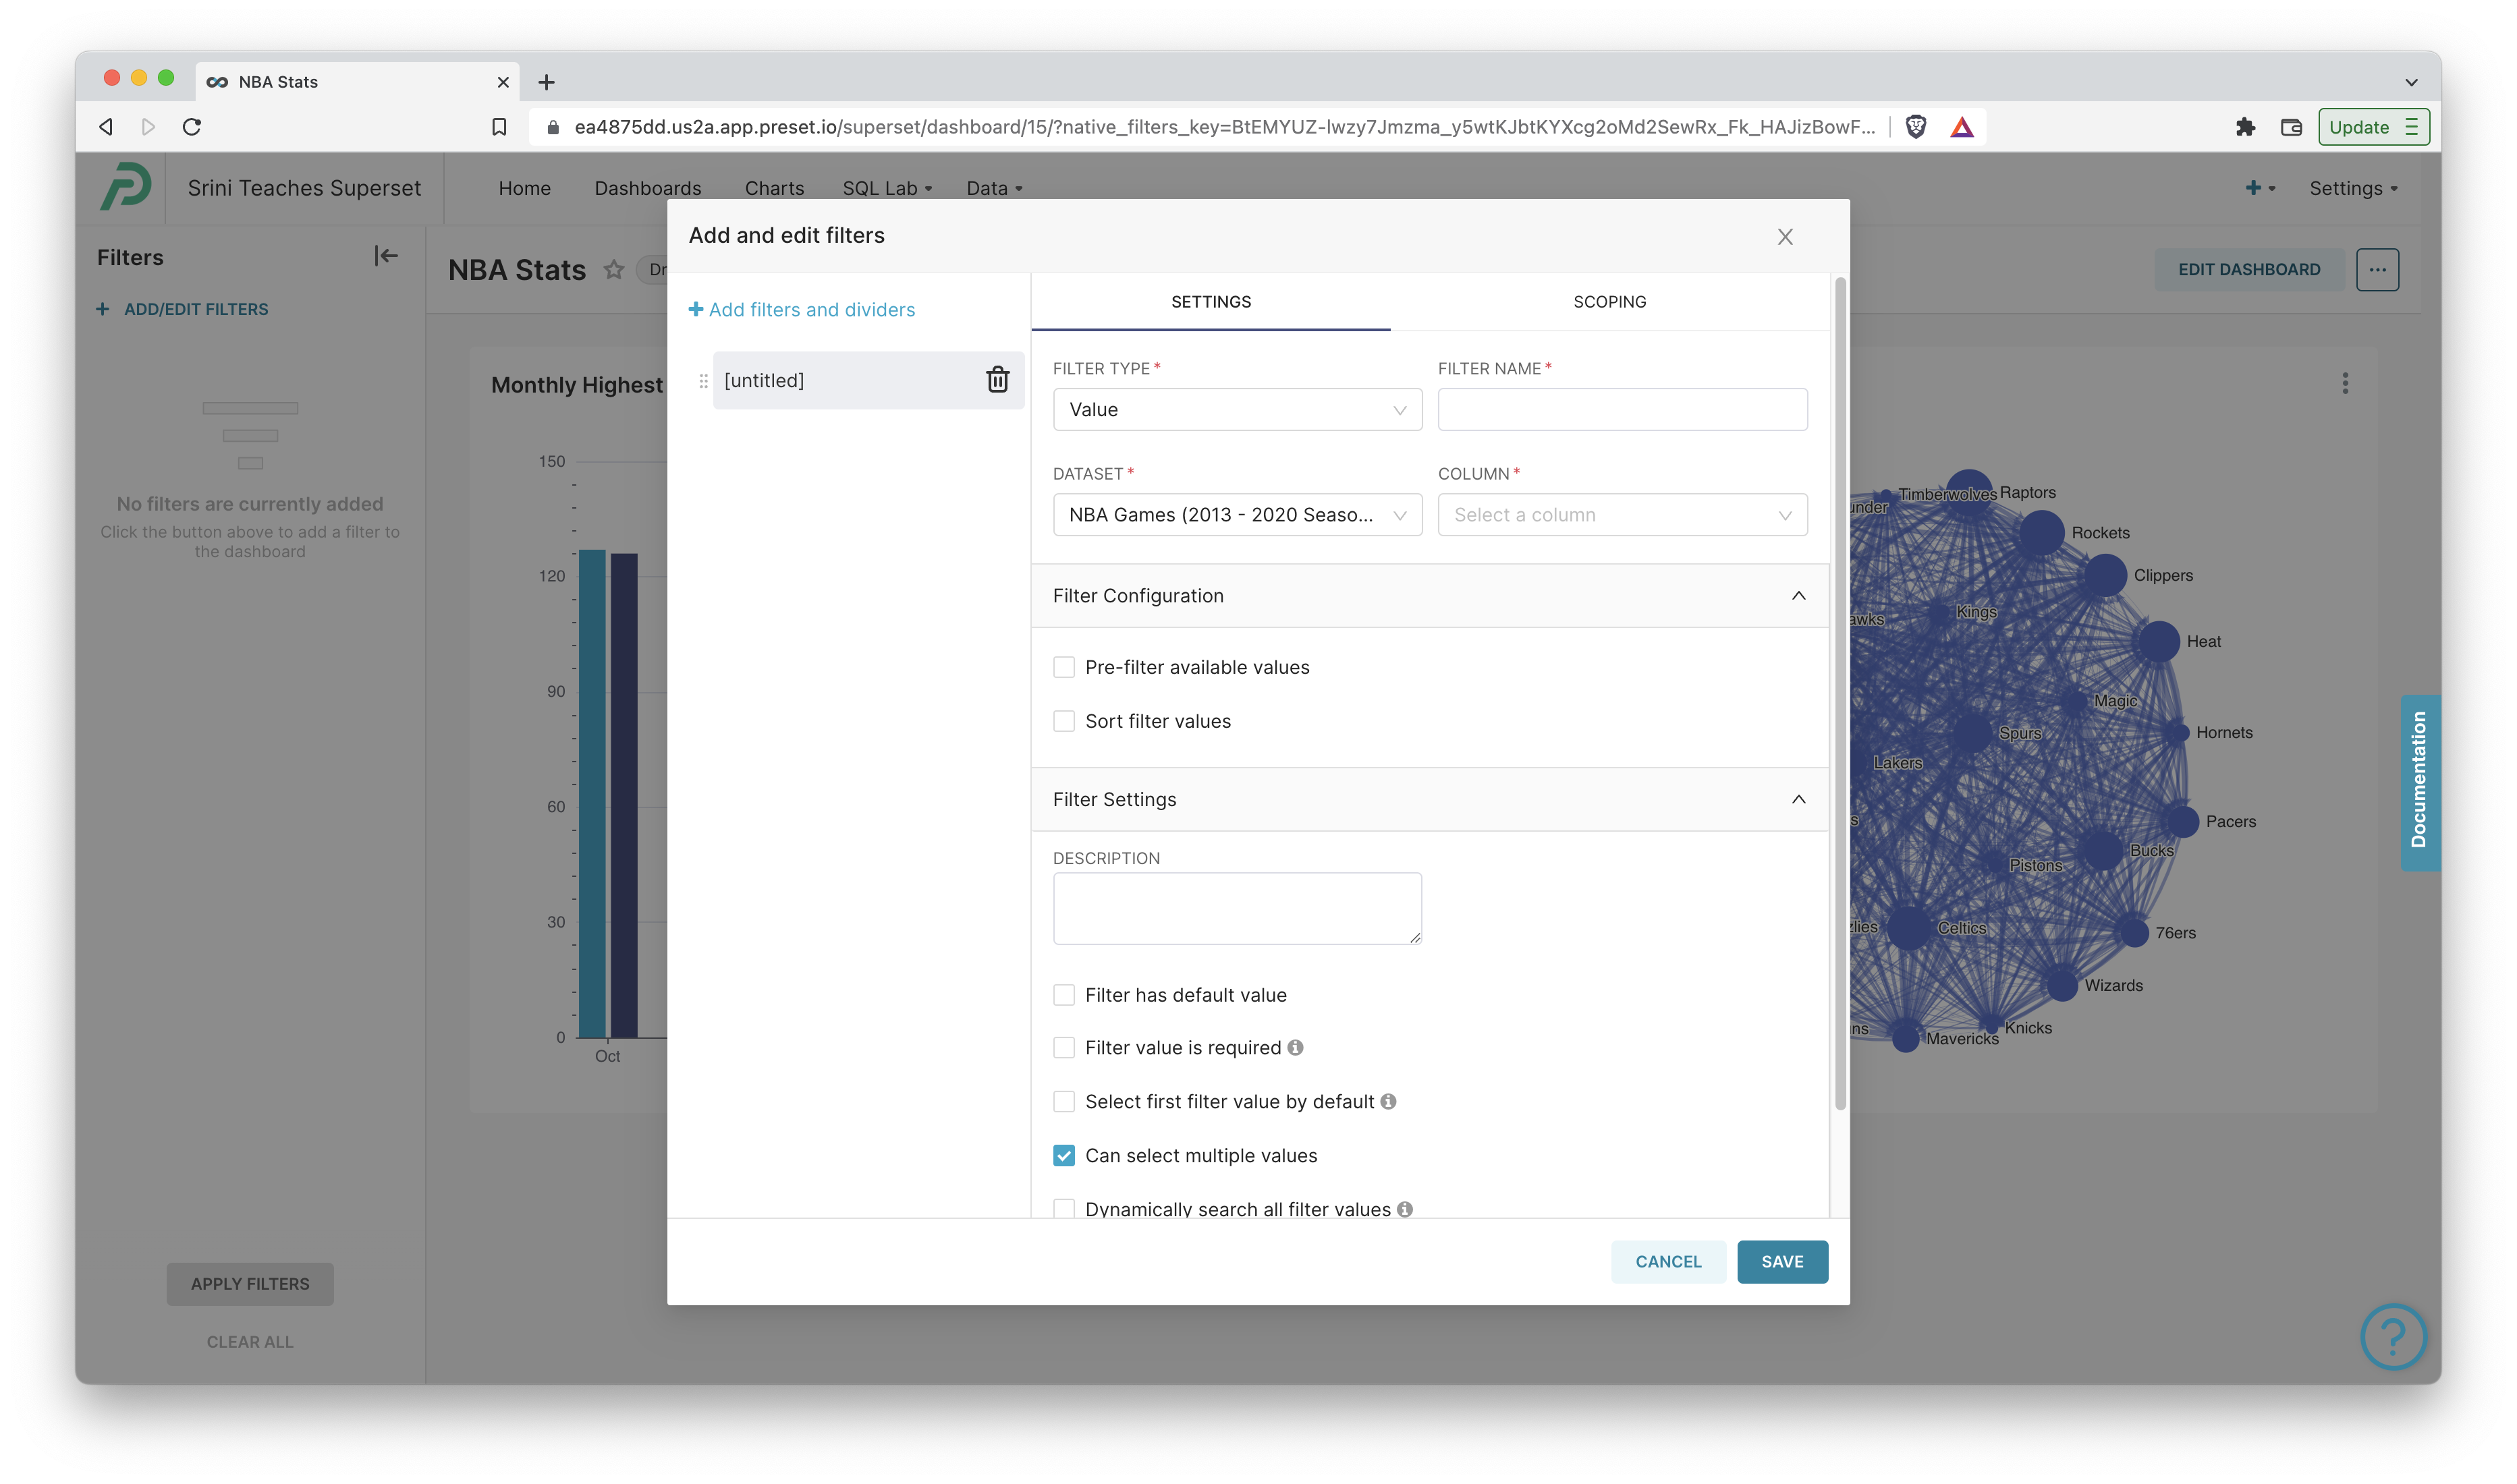Image resolution: width=2517 pixels, height=1484 pixels.
Task: Open dashboard more options next to Edit Dashboard
Action: pyautogui.click(x=2379, y=269)
